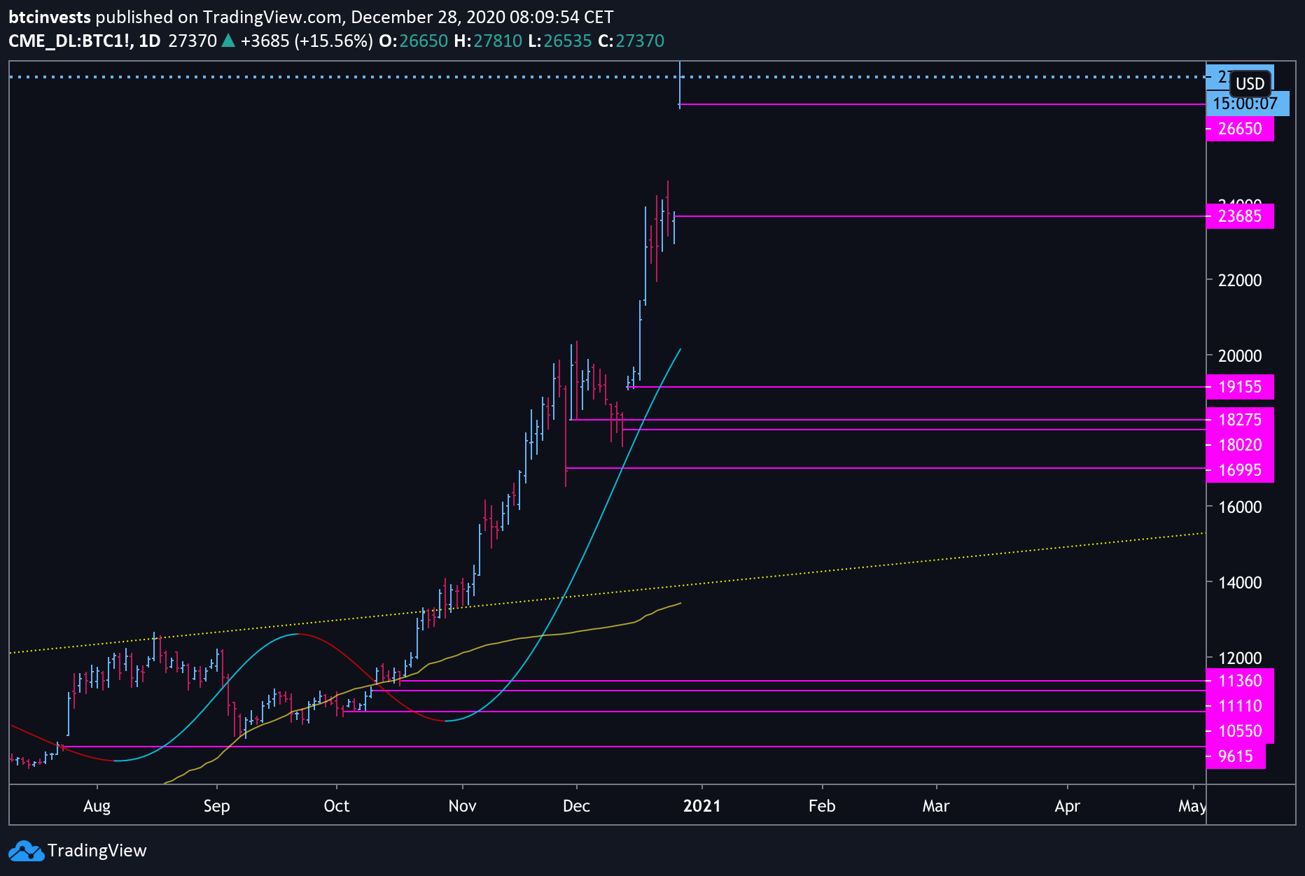1305x876 pixels.
Task: Click the Mar label on time axis
Action: (x=935, y=806)
